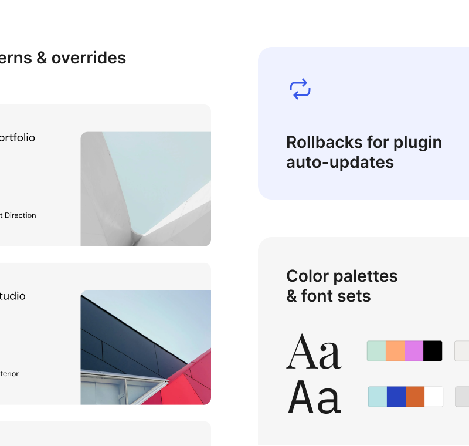
Task: Choose the pink-violet swatch in top palette
Action: (414, 351)
